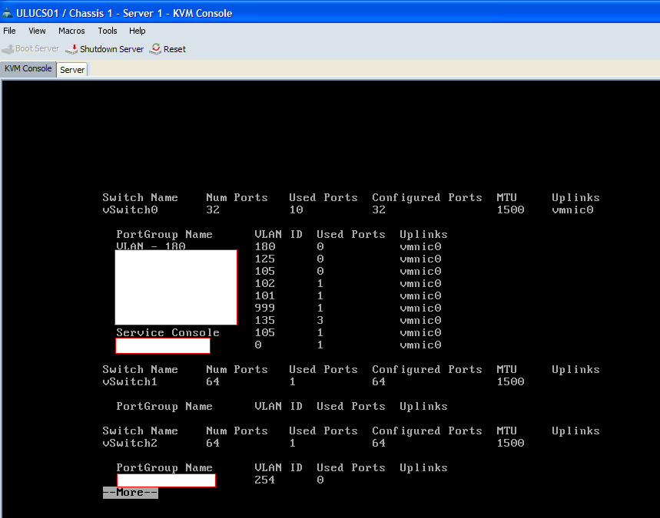Click the window title bar text
This screenshot has width=660, height=518.
pos(124,13)
